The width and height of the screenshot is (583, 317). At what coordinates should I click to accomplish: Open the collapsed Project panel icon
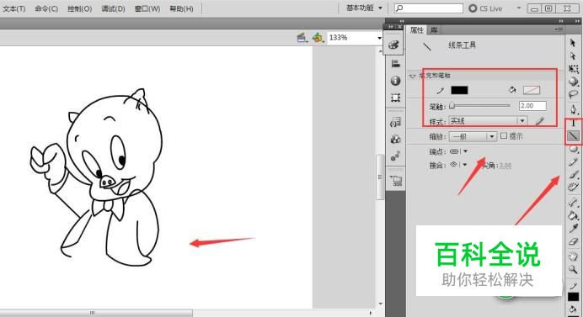[396, 181]
